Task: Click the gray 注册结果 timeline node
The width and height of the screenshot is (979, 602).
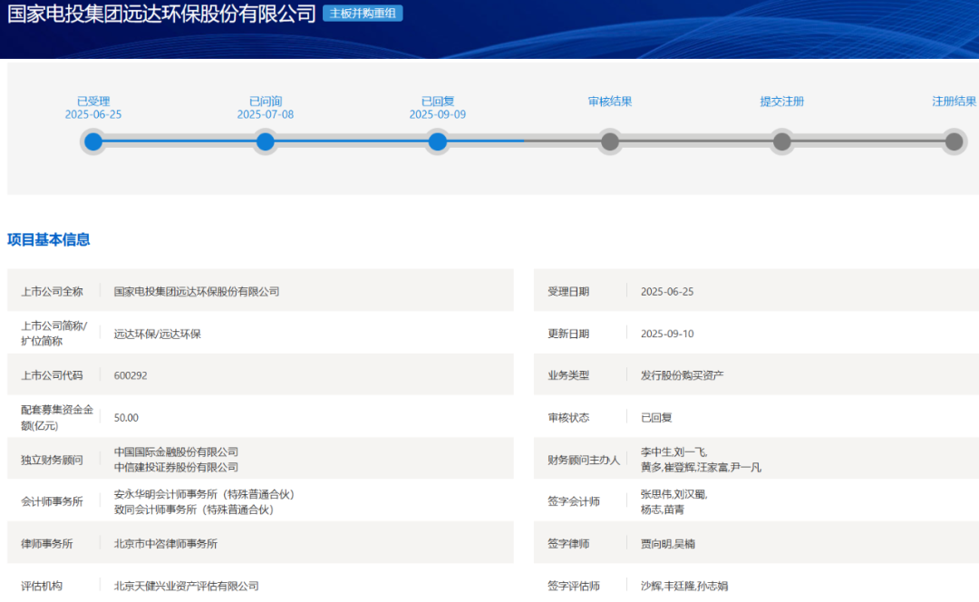Action: tap(954, 141)
